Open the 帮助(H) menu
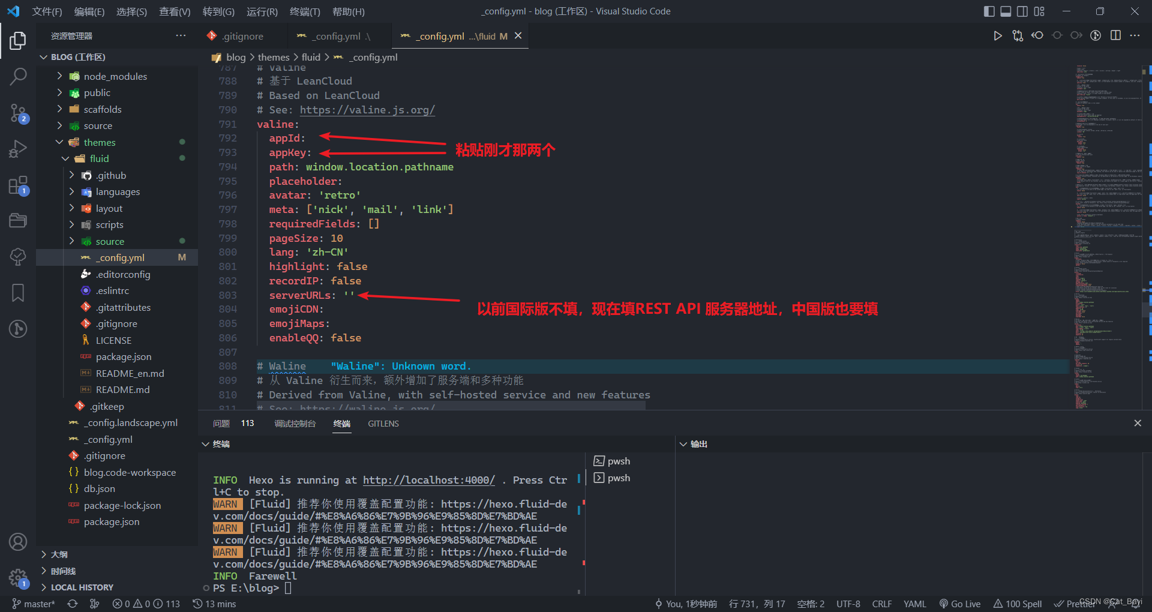 point(349,11)
